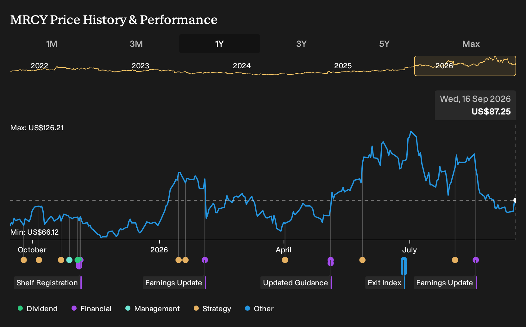The height and width of the screenshot is (327, 526).
Task: Click the 2024 label in overview chart
Action: pos(242,66)
